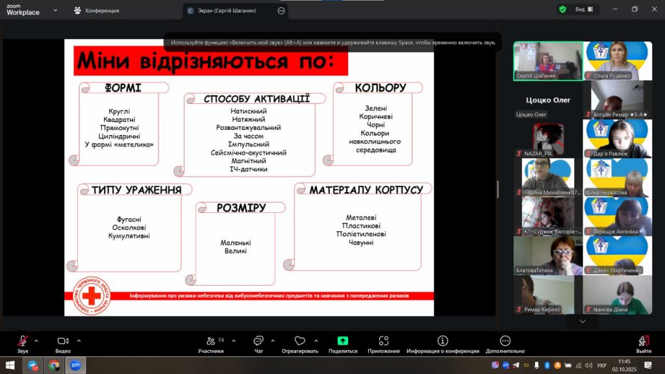The height and width of the screenshot is (374, 665).
Task: Show Информация о конференции info
Action: pyautogui.click(x=442, y=342)
